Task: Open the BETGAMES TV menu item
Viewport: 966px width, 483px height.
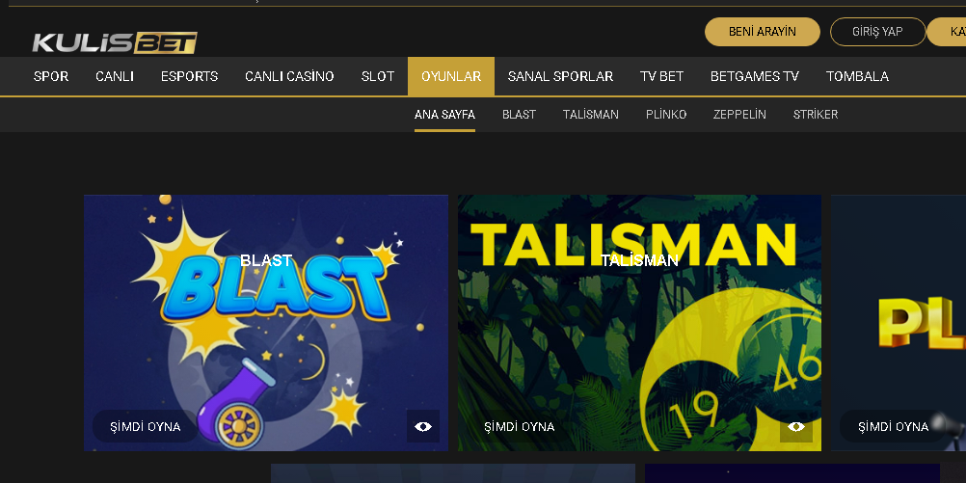Action: 754,76
